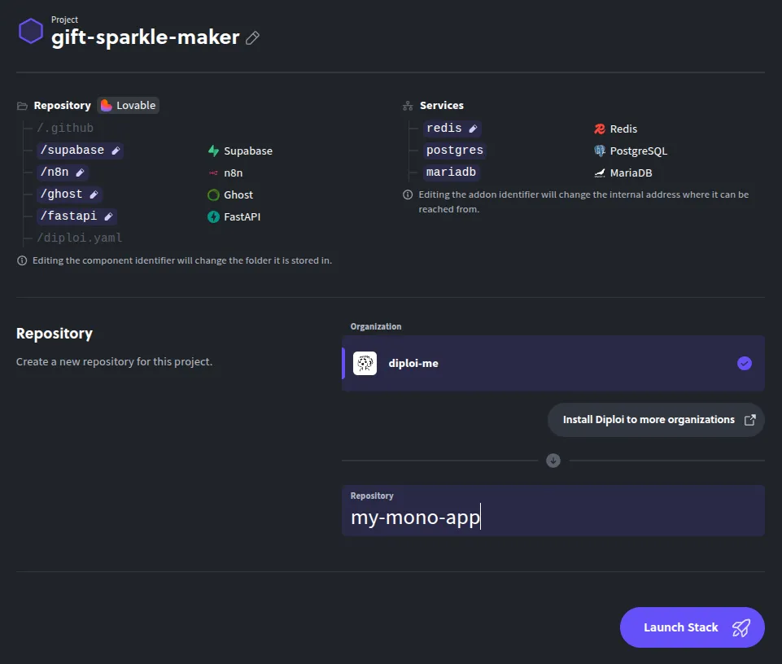Viewport: 782px width, 664px height.
Task: Select the n8n service icon
Action: pyautogui.click(x=212, y=173)
